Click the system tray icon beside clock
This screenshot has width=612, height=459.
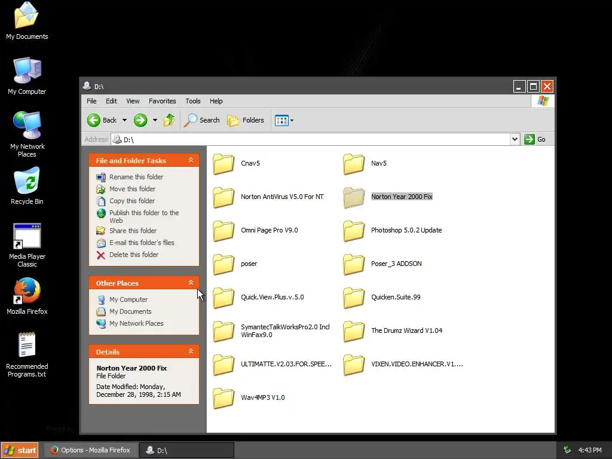click(x=568, y=450)
